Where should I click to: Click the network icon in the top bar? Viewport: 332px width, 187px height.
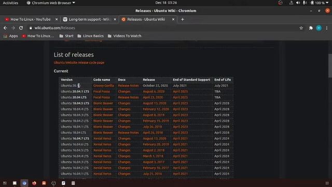[x=292, y=3]
